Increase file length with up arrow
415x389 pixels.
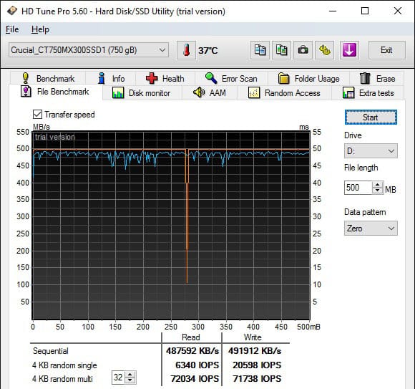(x=378, y=184)
